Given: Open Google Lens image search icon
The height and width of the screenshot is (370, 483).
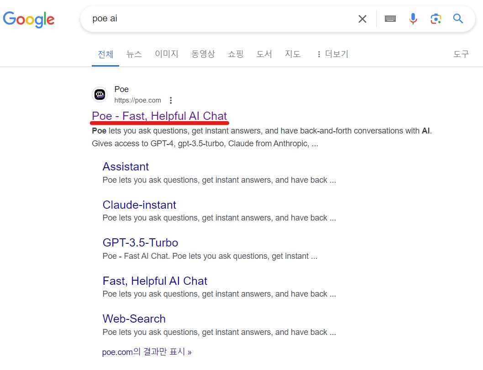Looking at the screenshot, I should [436, 19].
